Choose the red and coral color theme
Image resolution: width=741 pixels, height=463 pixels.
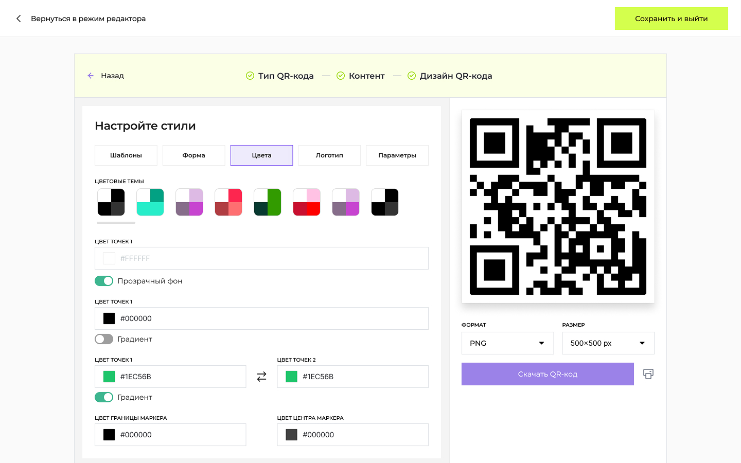228,202
